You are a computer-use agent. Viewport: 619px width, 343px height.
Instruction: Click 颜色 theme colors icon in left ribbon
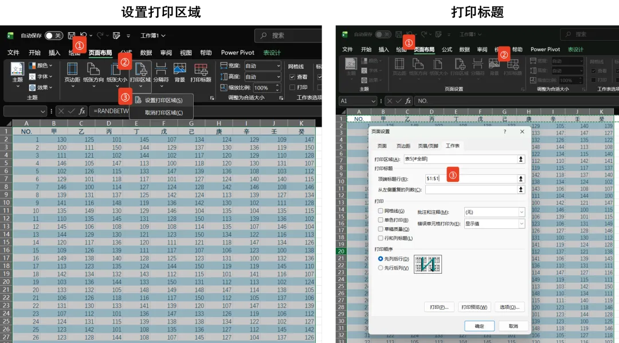[x=32, y=65]
